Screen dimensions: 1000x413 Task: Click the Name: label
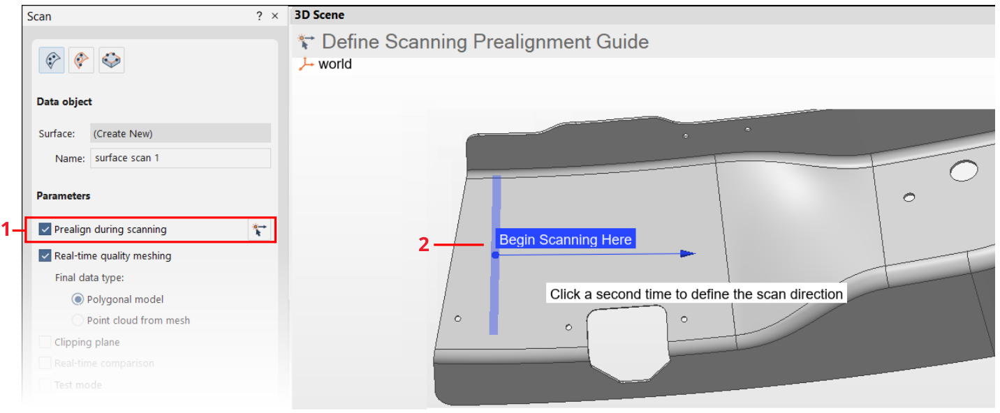pos(71,158)
